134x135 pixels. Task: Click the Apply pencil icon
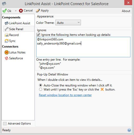coord(38,10)
